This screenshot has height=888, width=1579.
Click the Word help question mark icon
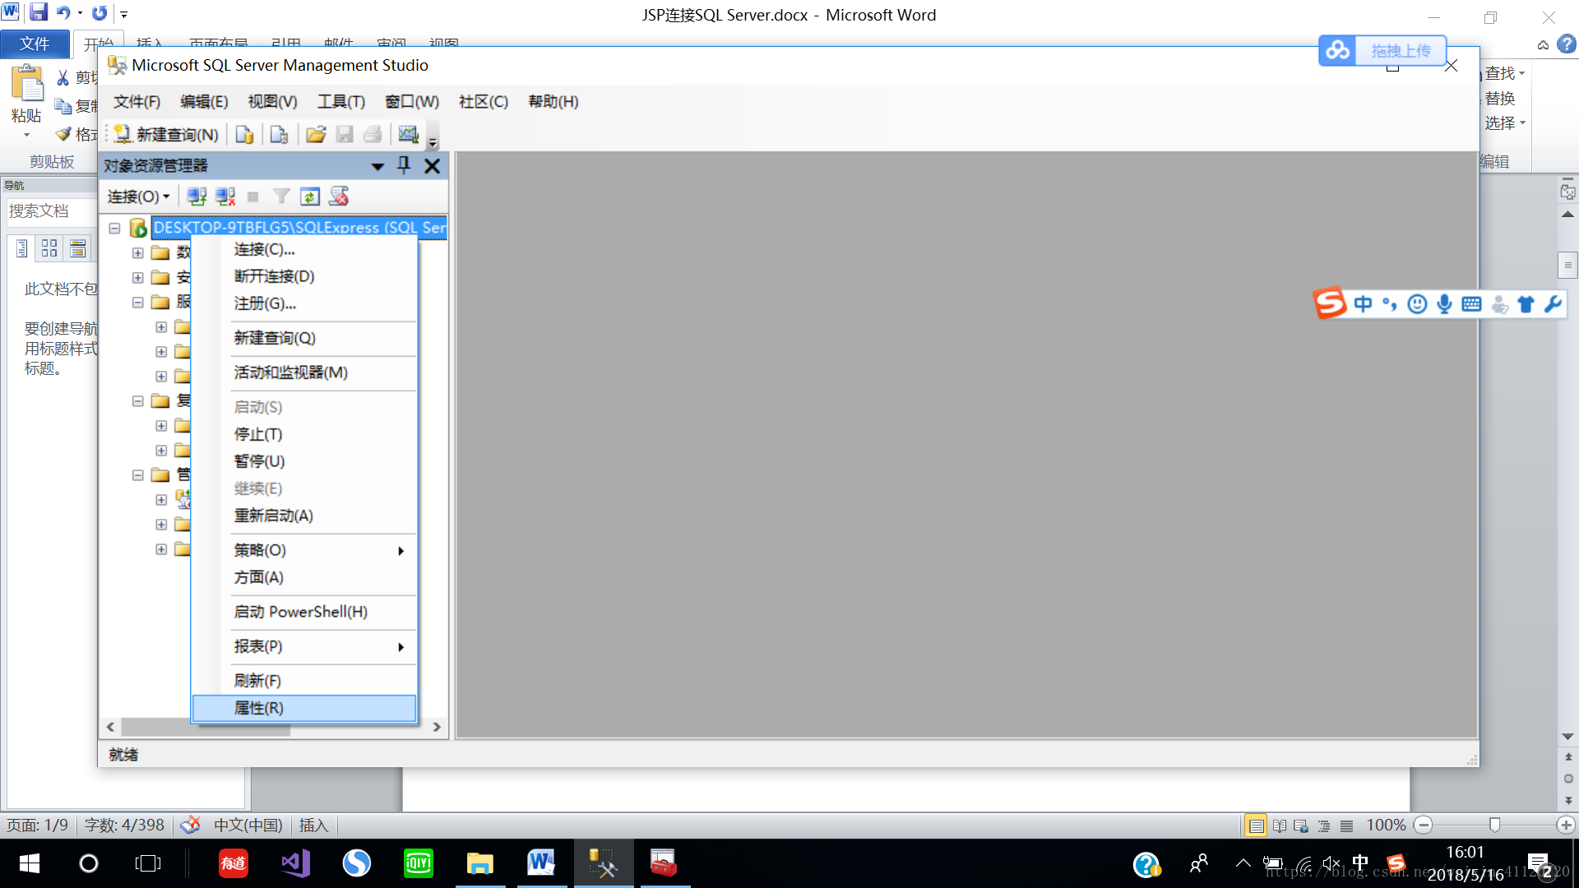[1566, 44]
